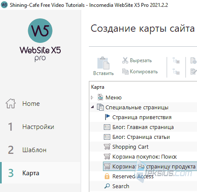Click the Специальные страницы pages icon
Viewport: 197px width, 192px height.
pos(100,107)
